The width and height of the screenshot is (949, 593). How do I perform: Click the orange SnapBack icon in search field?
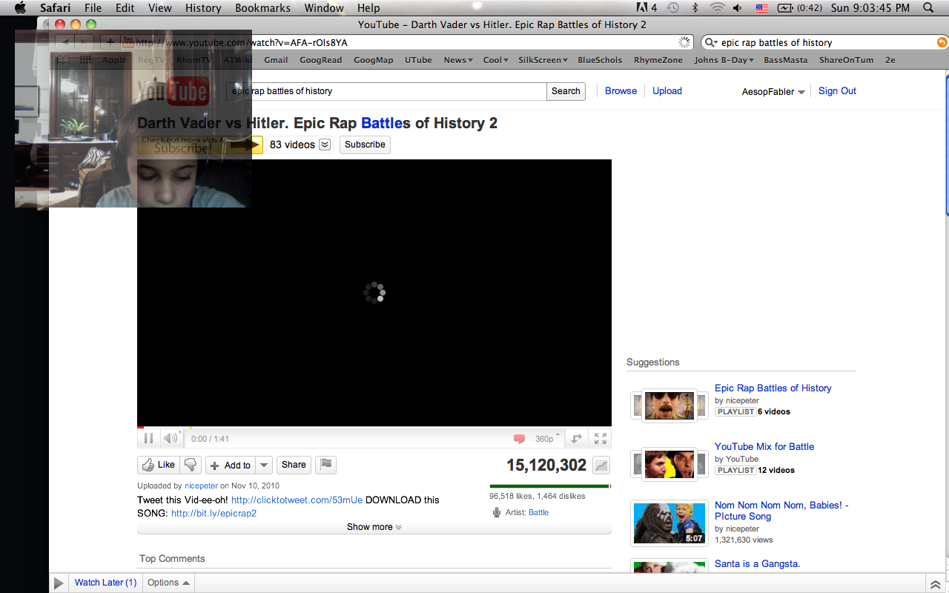(x=942, y=42)
